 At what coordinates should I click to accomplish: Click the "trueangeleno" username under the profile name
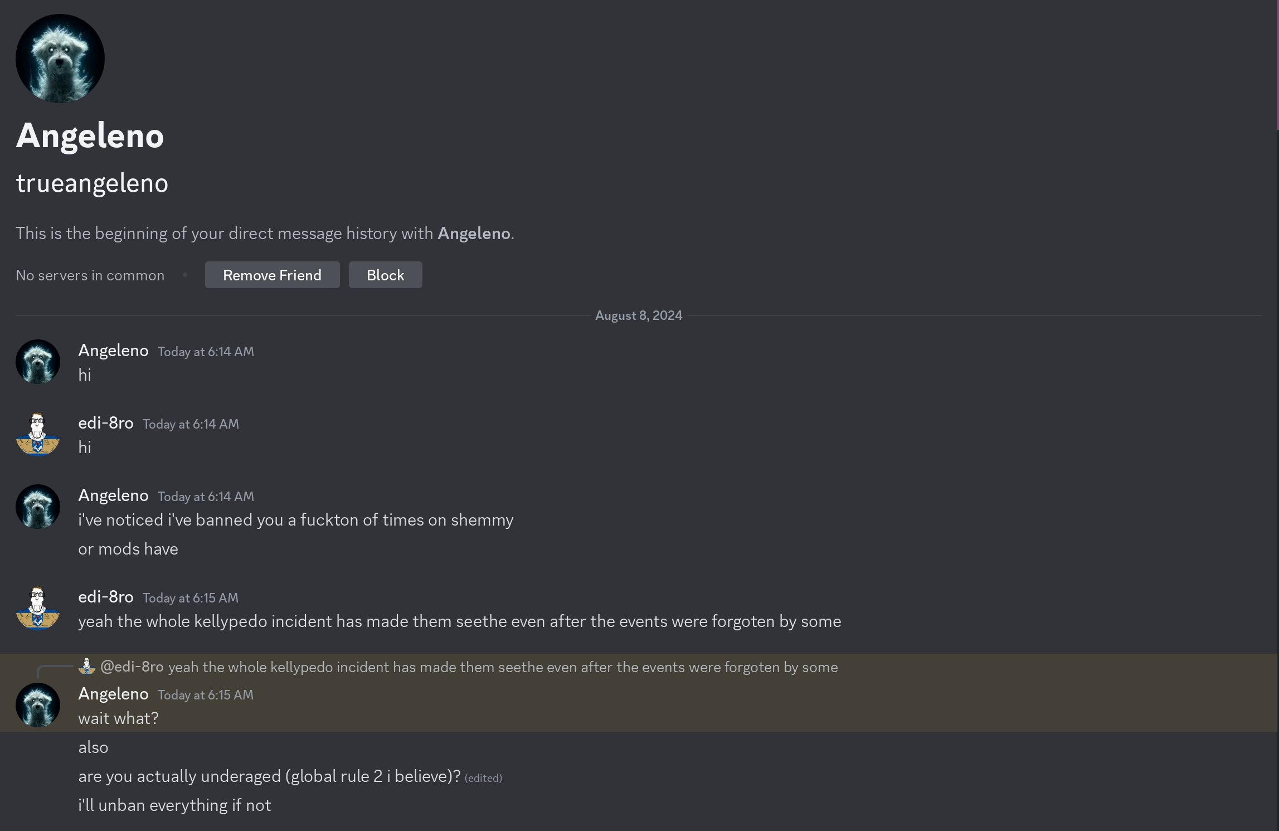click(x=92, y=183)
